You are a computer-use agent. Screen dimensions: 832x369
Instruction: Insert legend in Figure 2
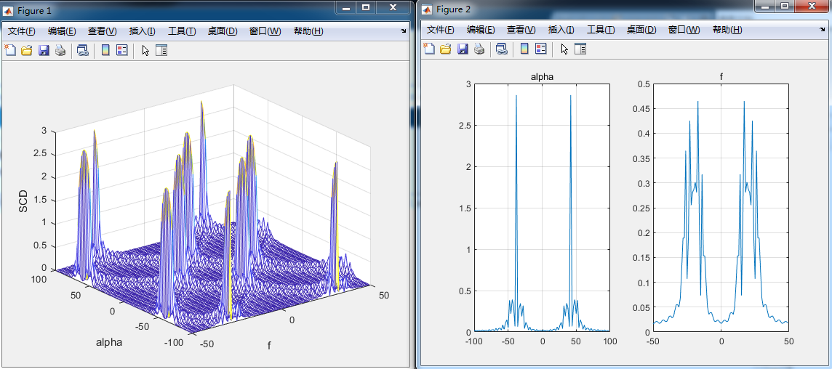click(x=541, y=49)
